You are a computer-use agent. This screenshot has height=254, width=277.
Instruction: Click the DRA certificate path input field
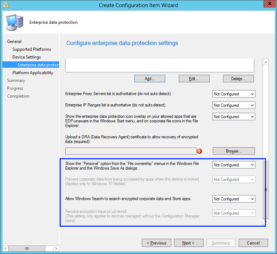tap(131, 151)
